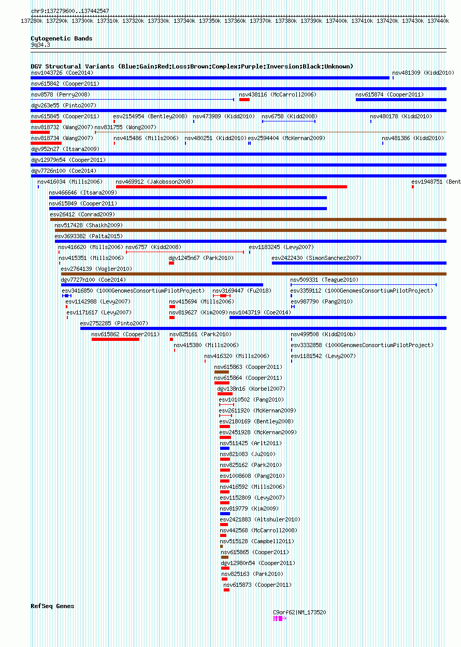Click nsv416034 (Mills2006) label
The height and width of the screenshot is (647, 461).
[70, 182]
